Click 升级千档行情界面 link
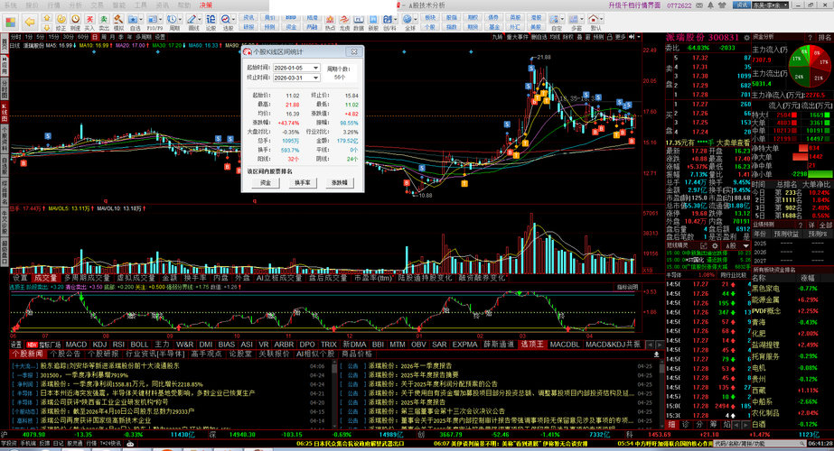Screen dimensions: 834x451 (634, 5)
